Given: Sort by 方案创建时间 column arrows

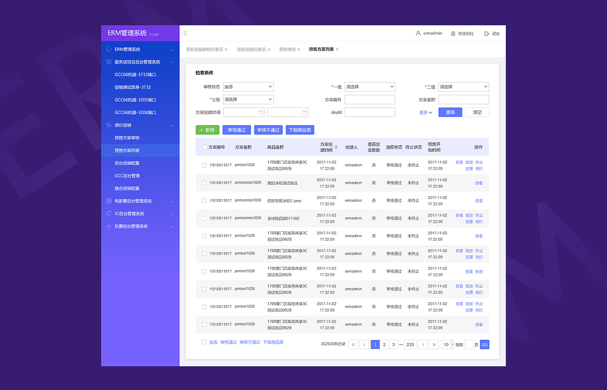Looking at the screenshot, I should coord(336,147).
